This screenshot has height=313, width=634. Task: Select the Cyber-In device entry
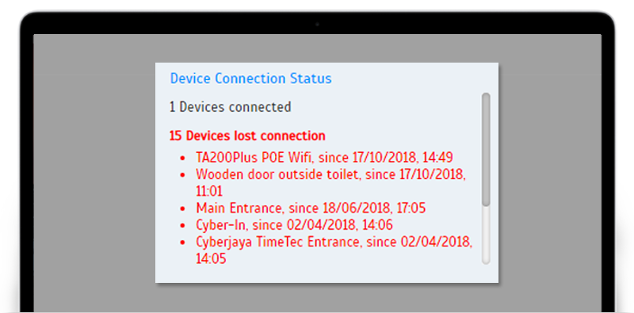pyautogui.click(x=294, y=225)
